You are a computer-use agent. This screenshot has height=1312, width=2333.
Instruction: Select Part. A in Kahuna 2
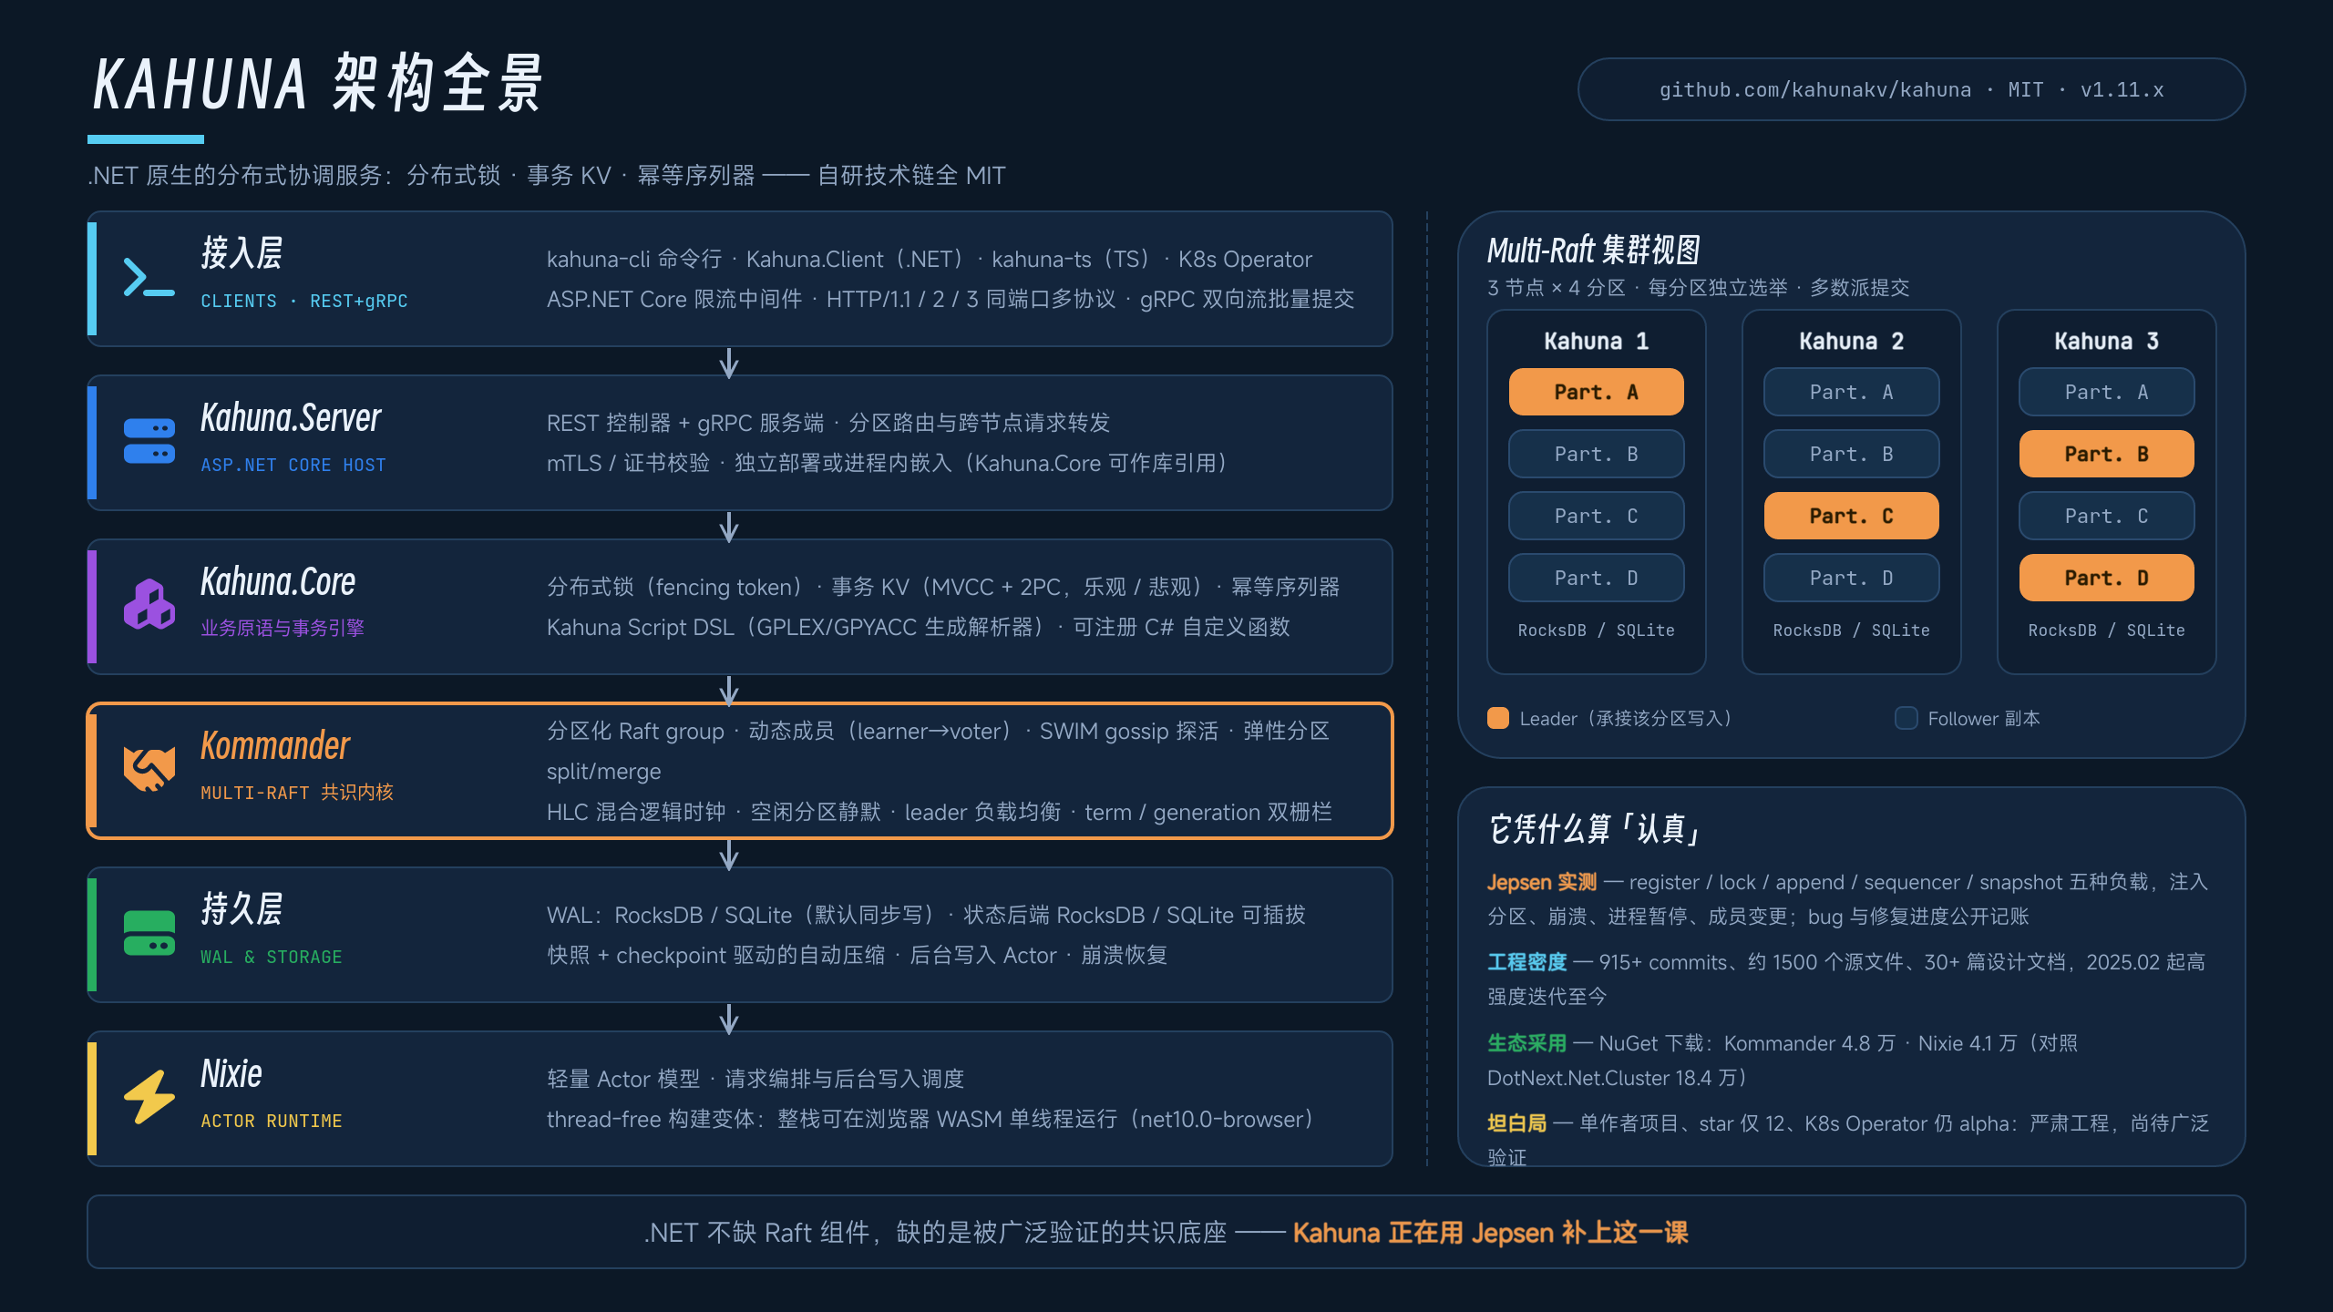click(x=1852, y=392)
